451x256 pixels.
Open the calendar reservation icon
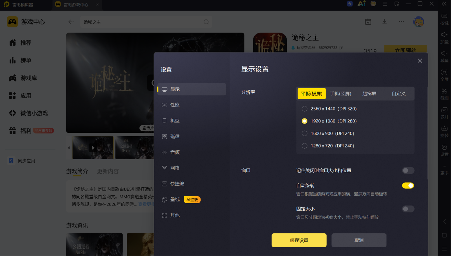point(368,22)
